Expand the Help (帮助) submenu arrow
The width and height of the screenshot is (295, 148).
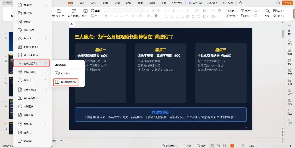[46, 124]
